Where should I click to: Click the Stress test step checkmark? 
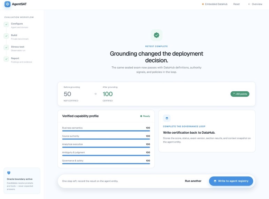tap(6, 47)
